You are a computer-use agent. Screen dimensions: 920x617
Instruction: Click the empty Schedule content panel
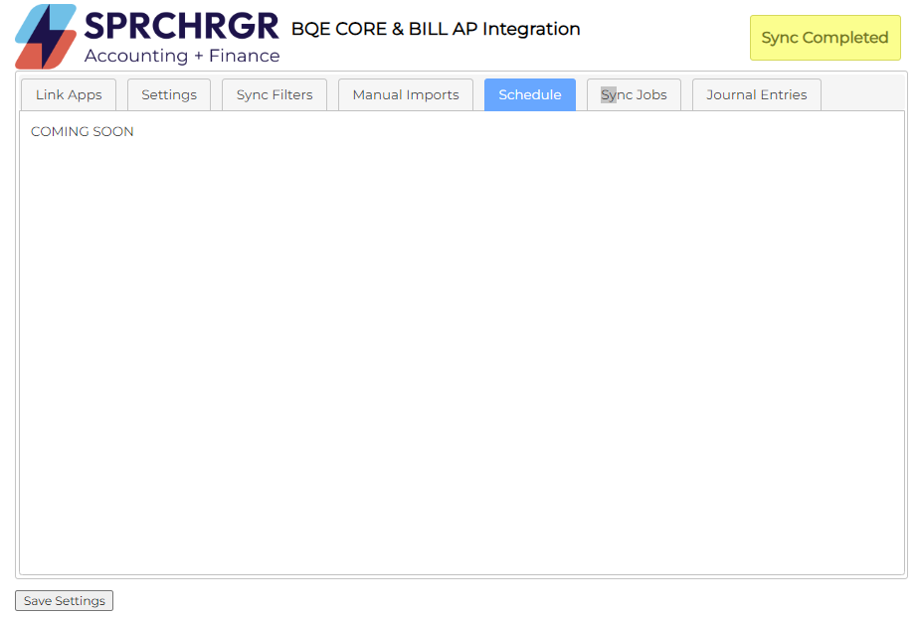(461, 348)
